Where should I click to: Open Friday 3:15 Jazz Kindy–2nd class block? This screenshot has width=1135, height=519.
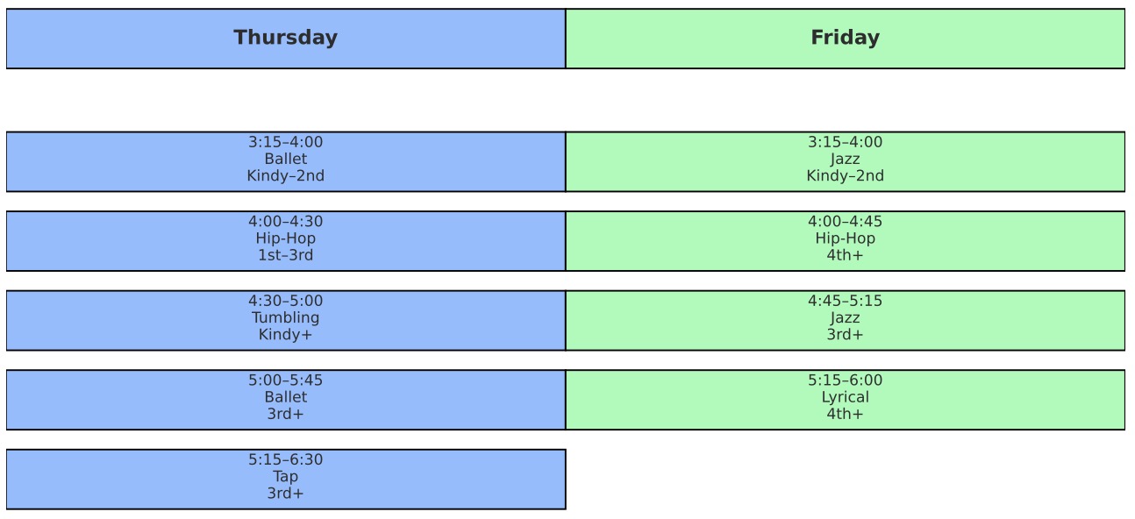pyautogui.click(x=845, y=161)
